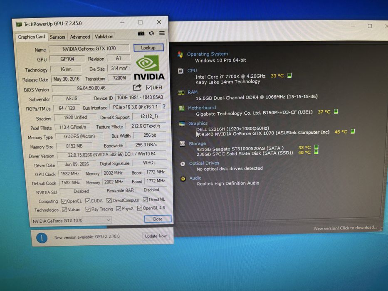Open the GPU selection dropdown at bottom
388x291 pixels.
tap(71, 220)
